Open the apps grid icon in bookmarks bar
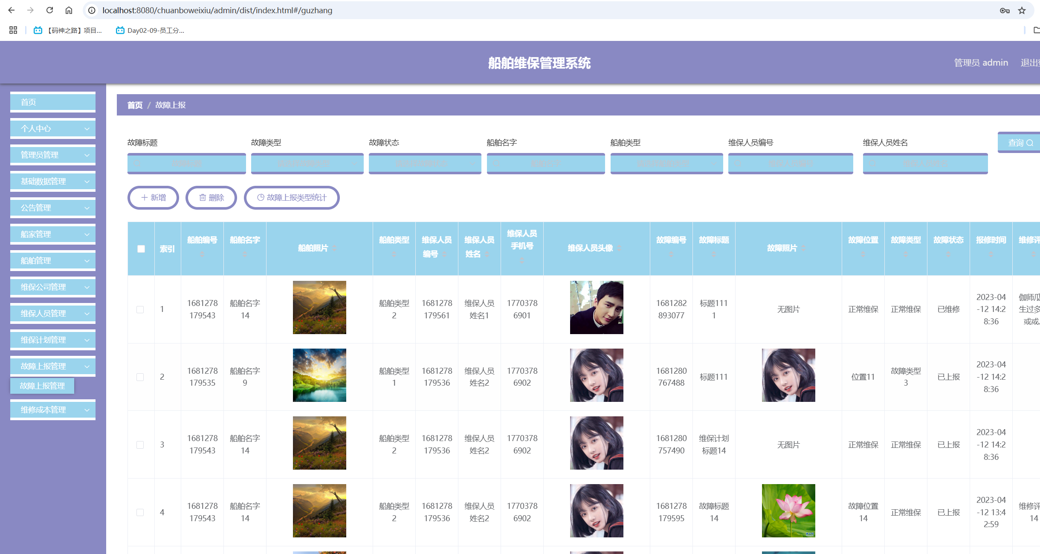This screenshot has width=1040, height=554. [13, 30]
